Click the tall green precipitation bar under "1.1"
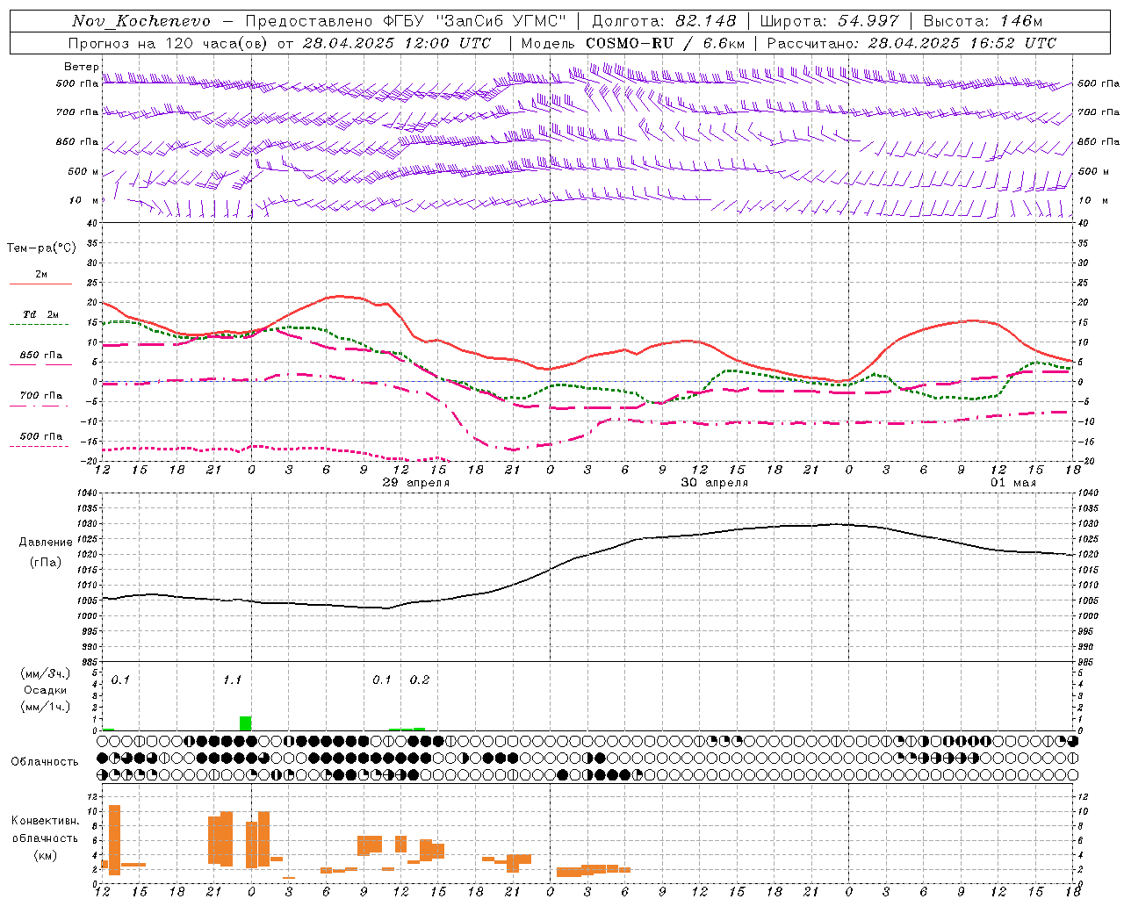Image resolution: width=1124 pixels, height=899 pixels. (245, 723)
